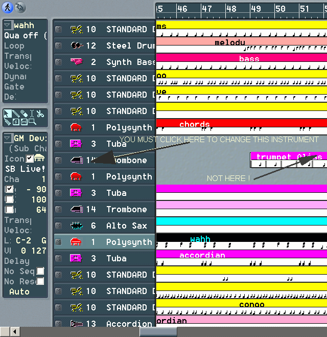Click the pan value 64
Viewport: 327px width, 337px height.
(x=41, y=210)
